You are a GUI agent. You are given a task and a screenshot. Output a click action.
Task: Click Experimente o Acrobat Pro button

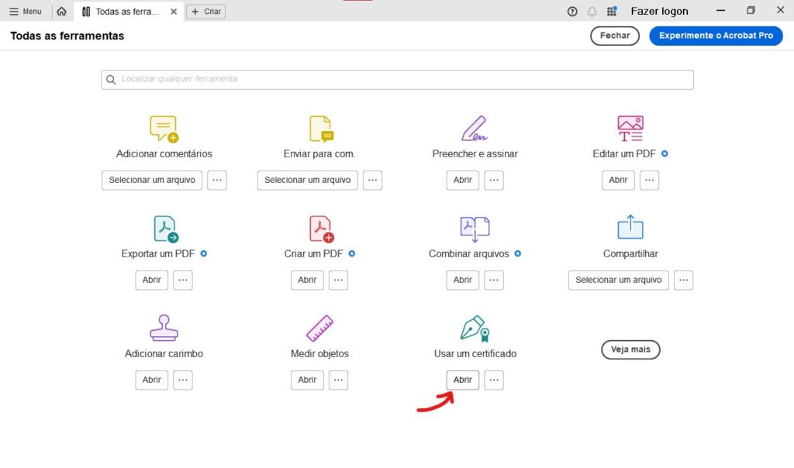[716, 36]
